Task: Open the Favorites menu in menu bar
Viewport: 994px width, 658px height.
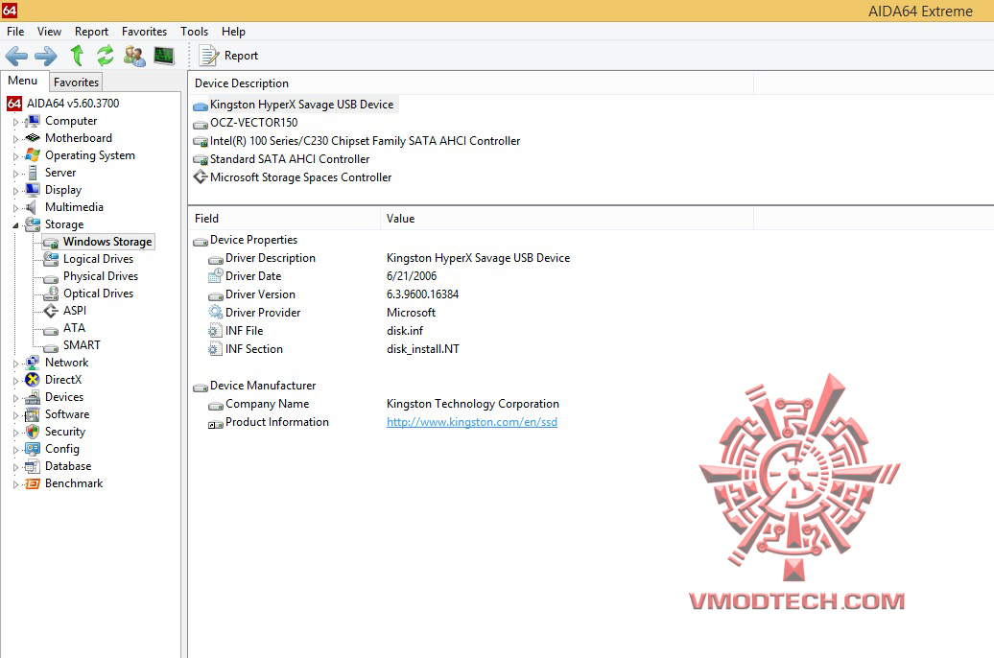Action: [x=144, y=32]
